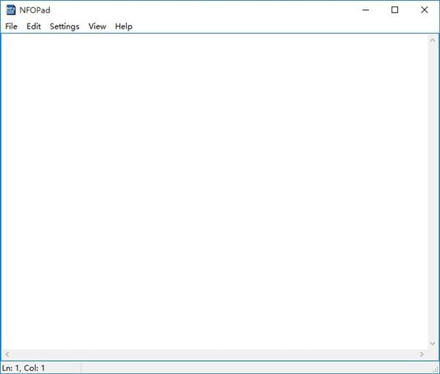Click the vertical scrollbar down arrow

pyautogui.click(x=433, y=343)
